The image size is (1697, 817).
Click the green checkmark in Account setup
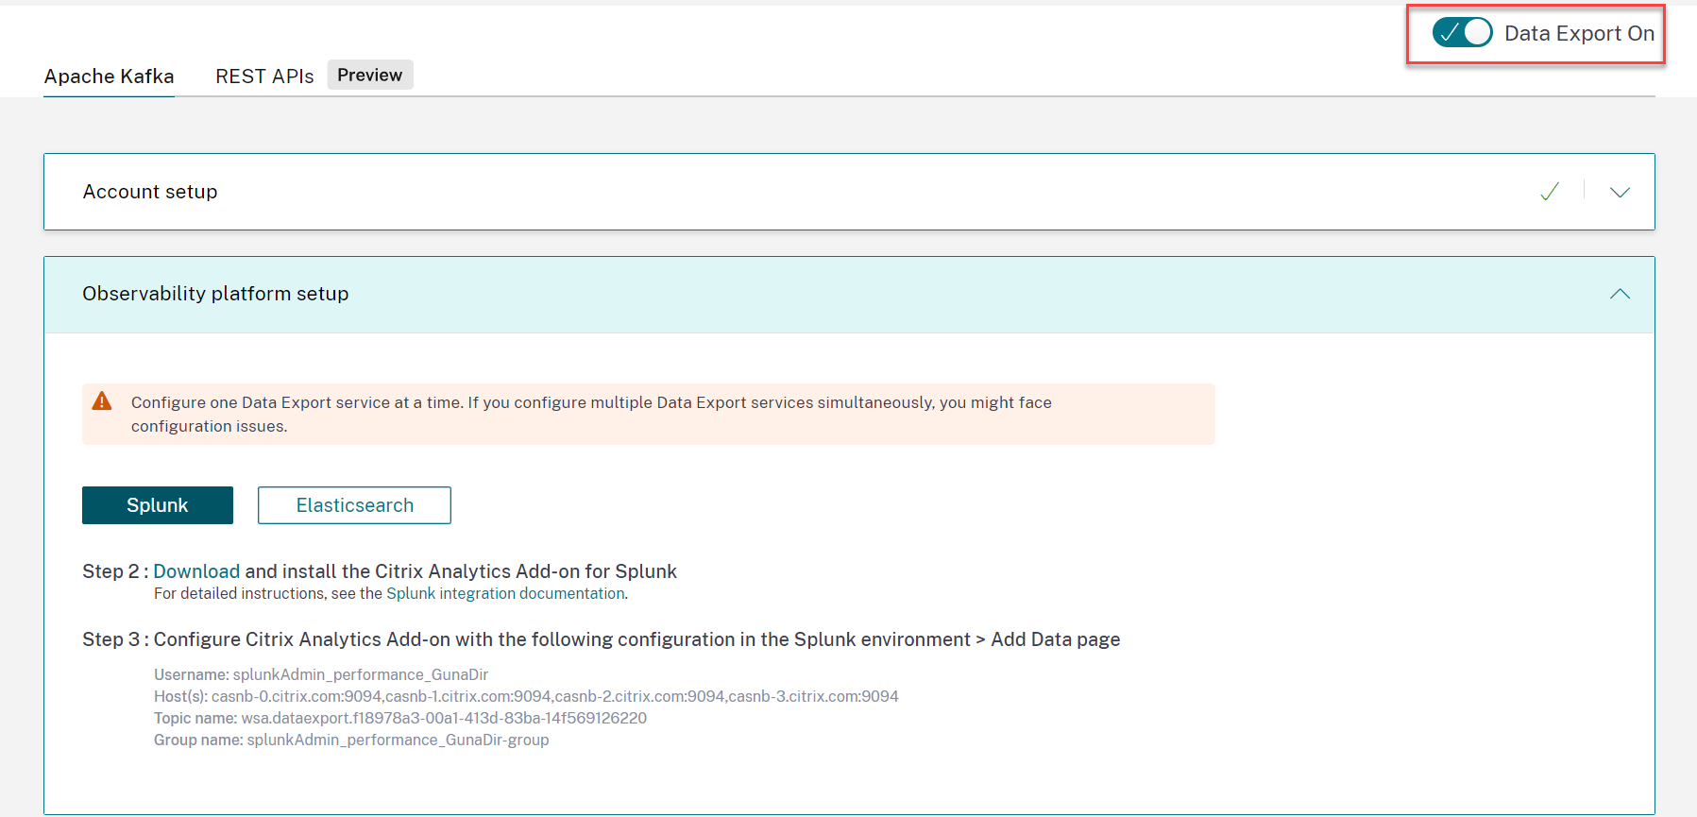tap(1550, 192)
